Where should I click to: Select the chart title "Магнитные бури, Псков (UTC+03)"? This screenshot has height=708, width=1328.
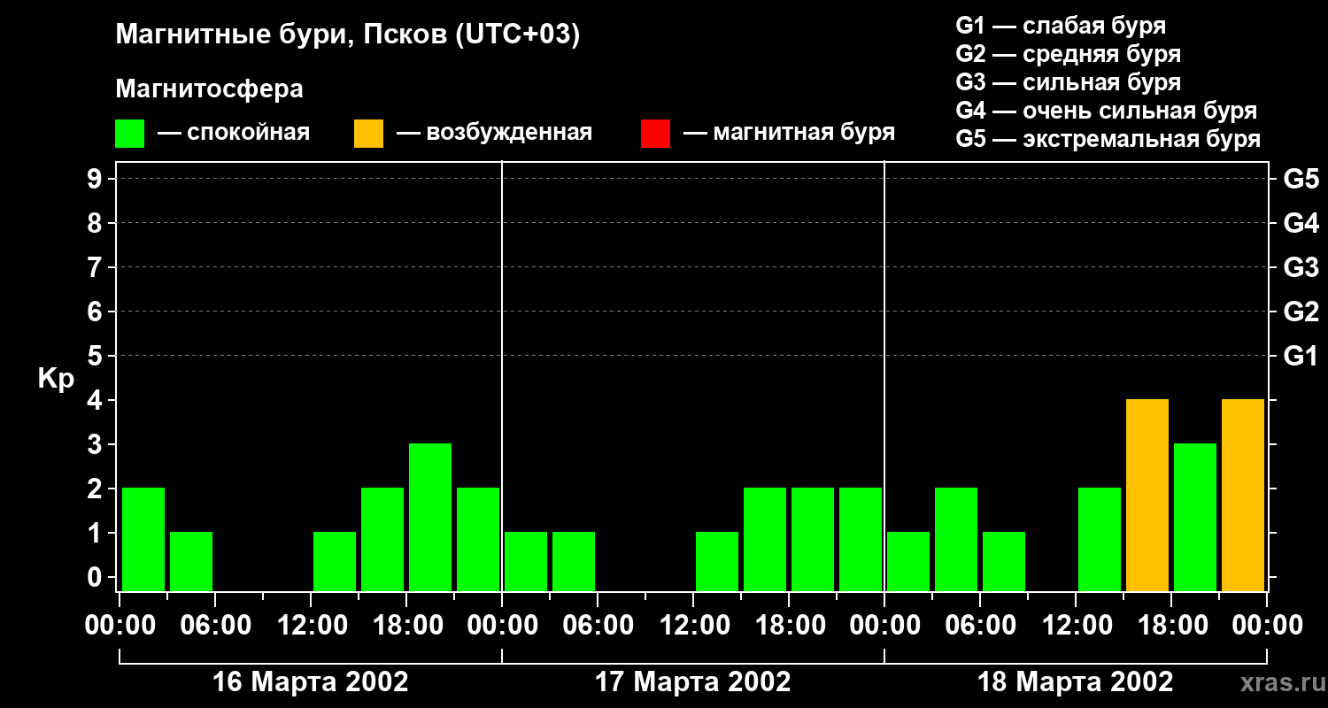click(x=348, y=35)
